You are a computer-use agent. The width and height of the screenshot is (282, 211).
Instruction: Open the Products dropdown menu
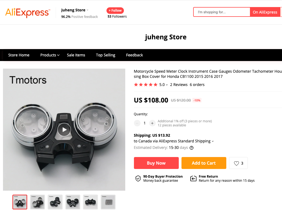[x=50, y=55]
